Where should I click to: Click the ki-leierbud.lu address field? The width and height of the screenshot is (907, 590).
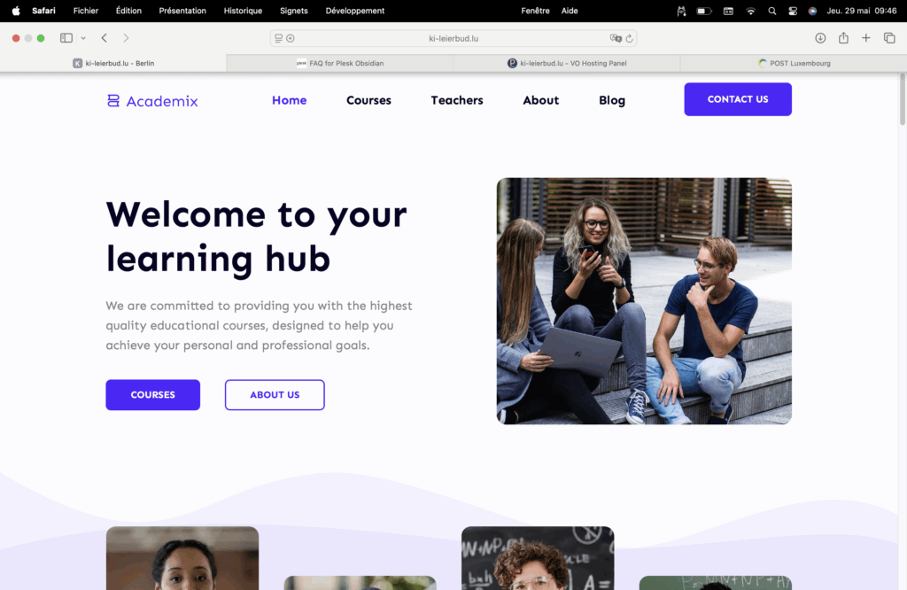[x=453, y=38]
